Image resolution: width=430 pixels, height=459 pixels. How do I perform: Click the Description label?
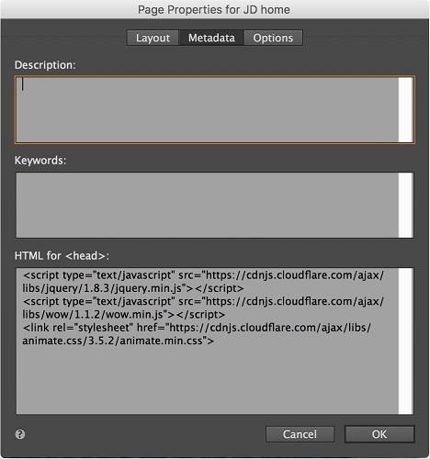[x=45, y=65]
